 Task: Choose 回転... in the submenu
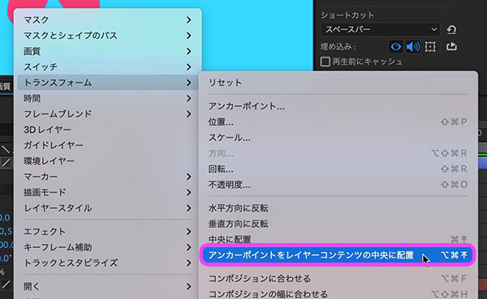tap(338, 169)
